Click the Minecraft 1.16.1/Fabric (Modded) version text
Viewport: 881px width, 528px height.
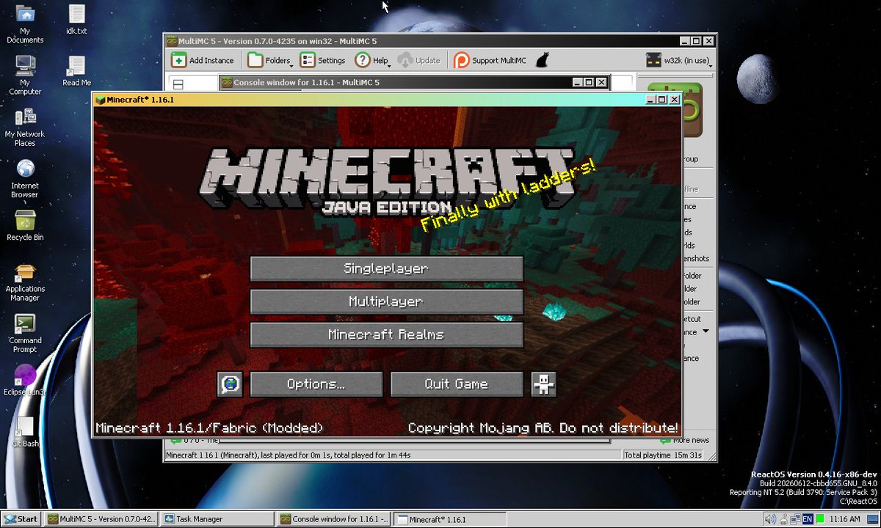coord(209,428)
